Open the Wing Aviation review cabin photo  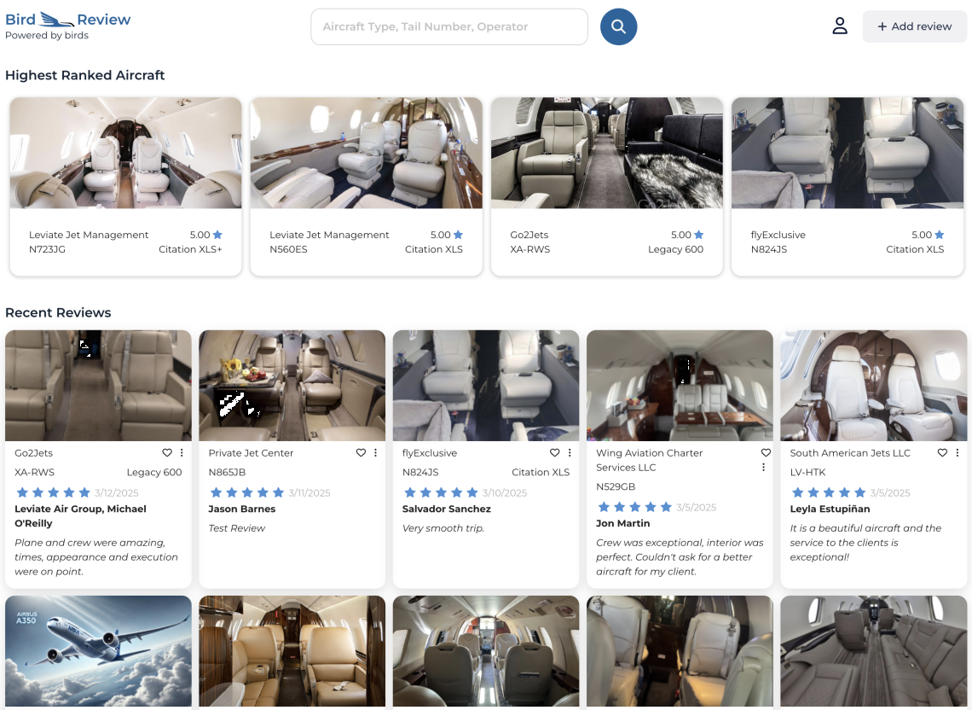(680, 386)
